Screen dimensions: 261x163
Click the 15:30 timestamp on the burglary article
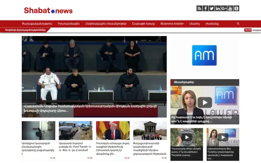[53, 158]
